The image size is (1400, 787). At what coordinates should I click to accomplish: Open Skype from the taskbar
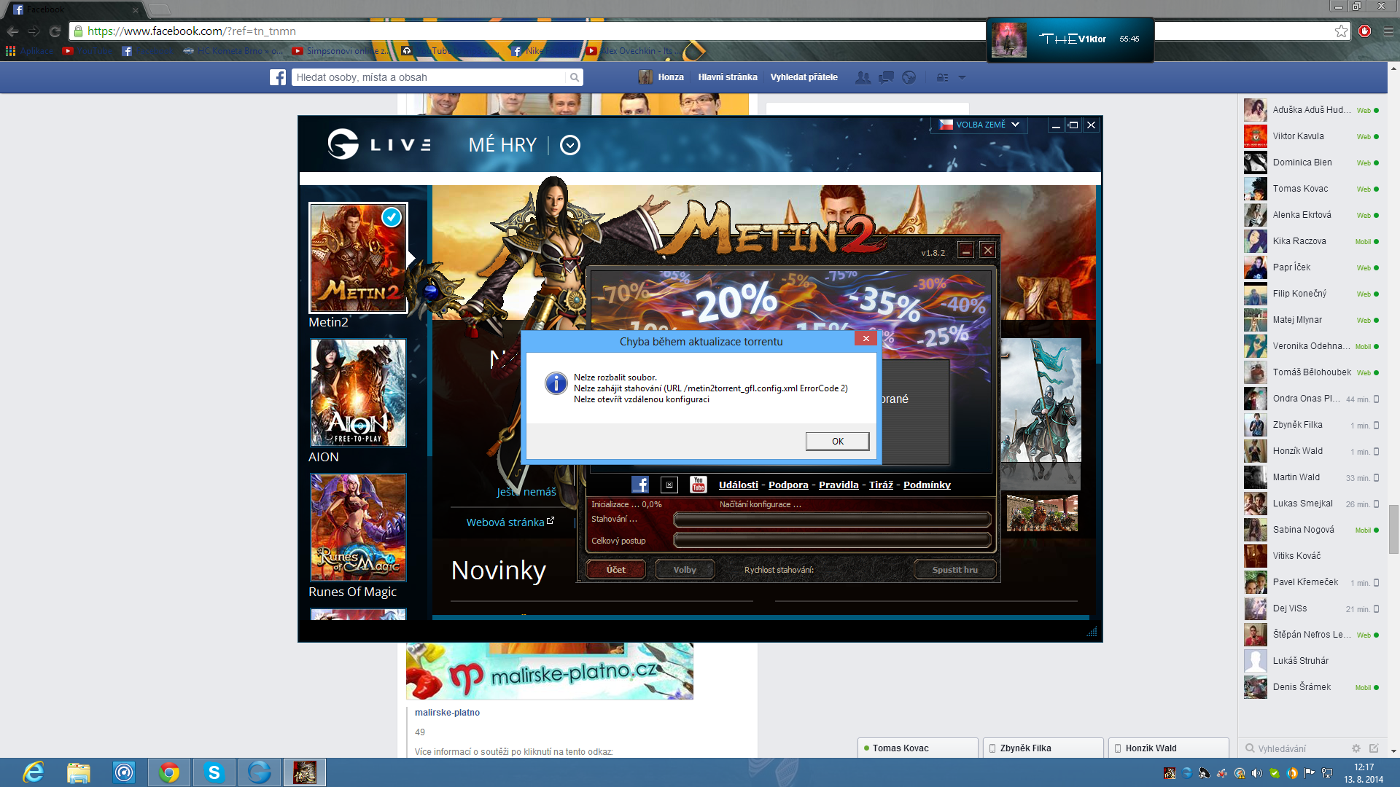[214, 772]
